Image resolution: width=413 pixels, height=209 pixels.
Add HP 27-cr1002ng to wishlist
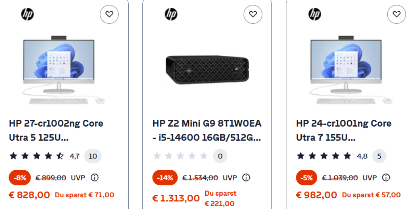(x=109, y=15)
